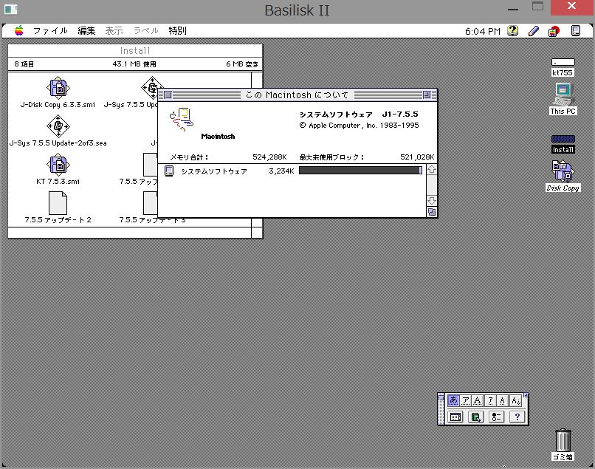Select the 7.5.5 アップデート 2 document icon

[x=58, y=203]
